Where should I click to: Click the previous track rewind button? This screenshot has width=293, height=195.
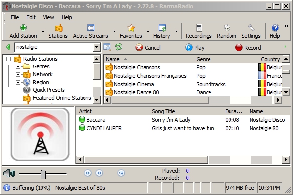click(x=88, y=173)
